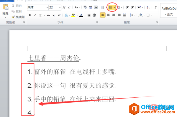Click the Format Painter brush icon
This screenshot has width=177, height=117.
coord(13,17)
